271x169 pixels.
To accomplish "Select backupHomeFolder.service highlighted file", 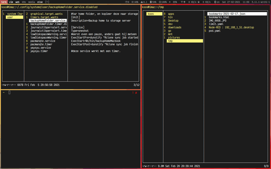I will click(48, 21).
